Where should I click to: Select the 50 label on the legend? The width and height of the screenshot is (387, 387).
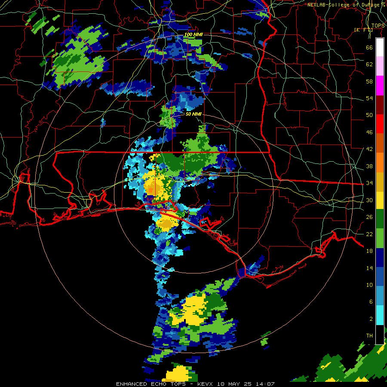(x=369, y=115)
